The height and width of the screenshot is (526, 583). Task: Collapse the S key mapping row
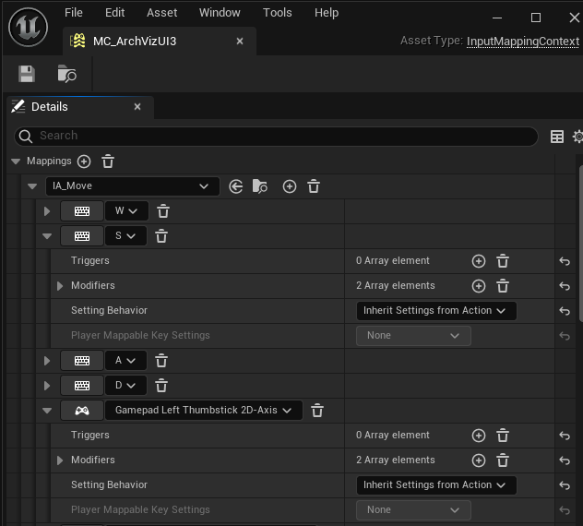(x=47, y=236)
